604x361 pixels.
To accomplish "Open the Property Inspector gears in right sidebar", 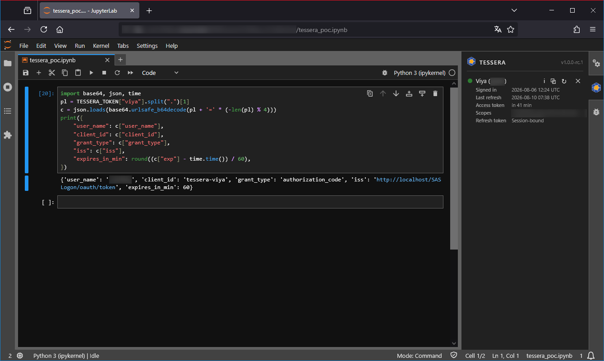I will [x=596, y=64].
